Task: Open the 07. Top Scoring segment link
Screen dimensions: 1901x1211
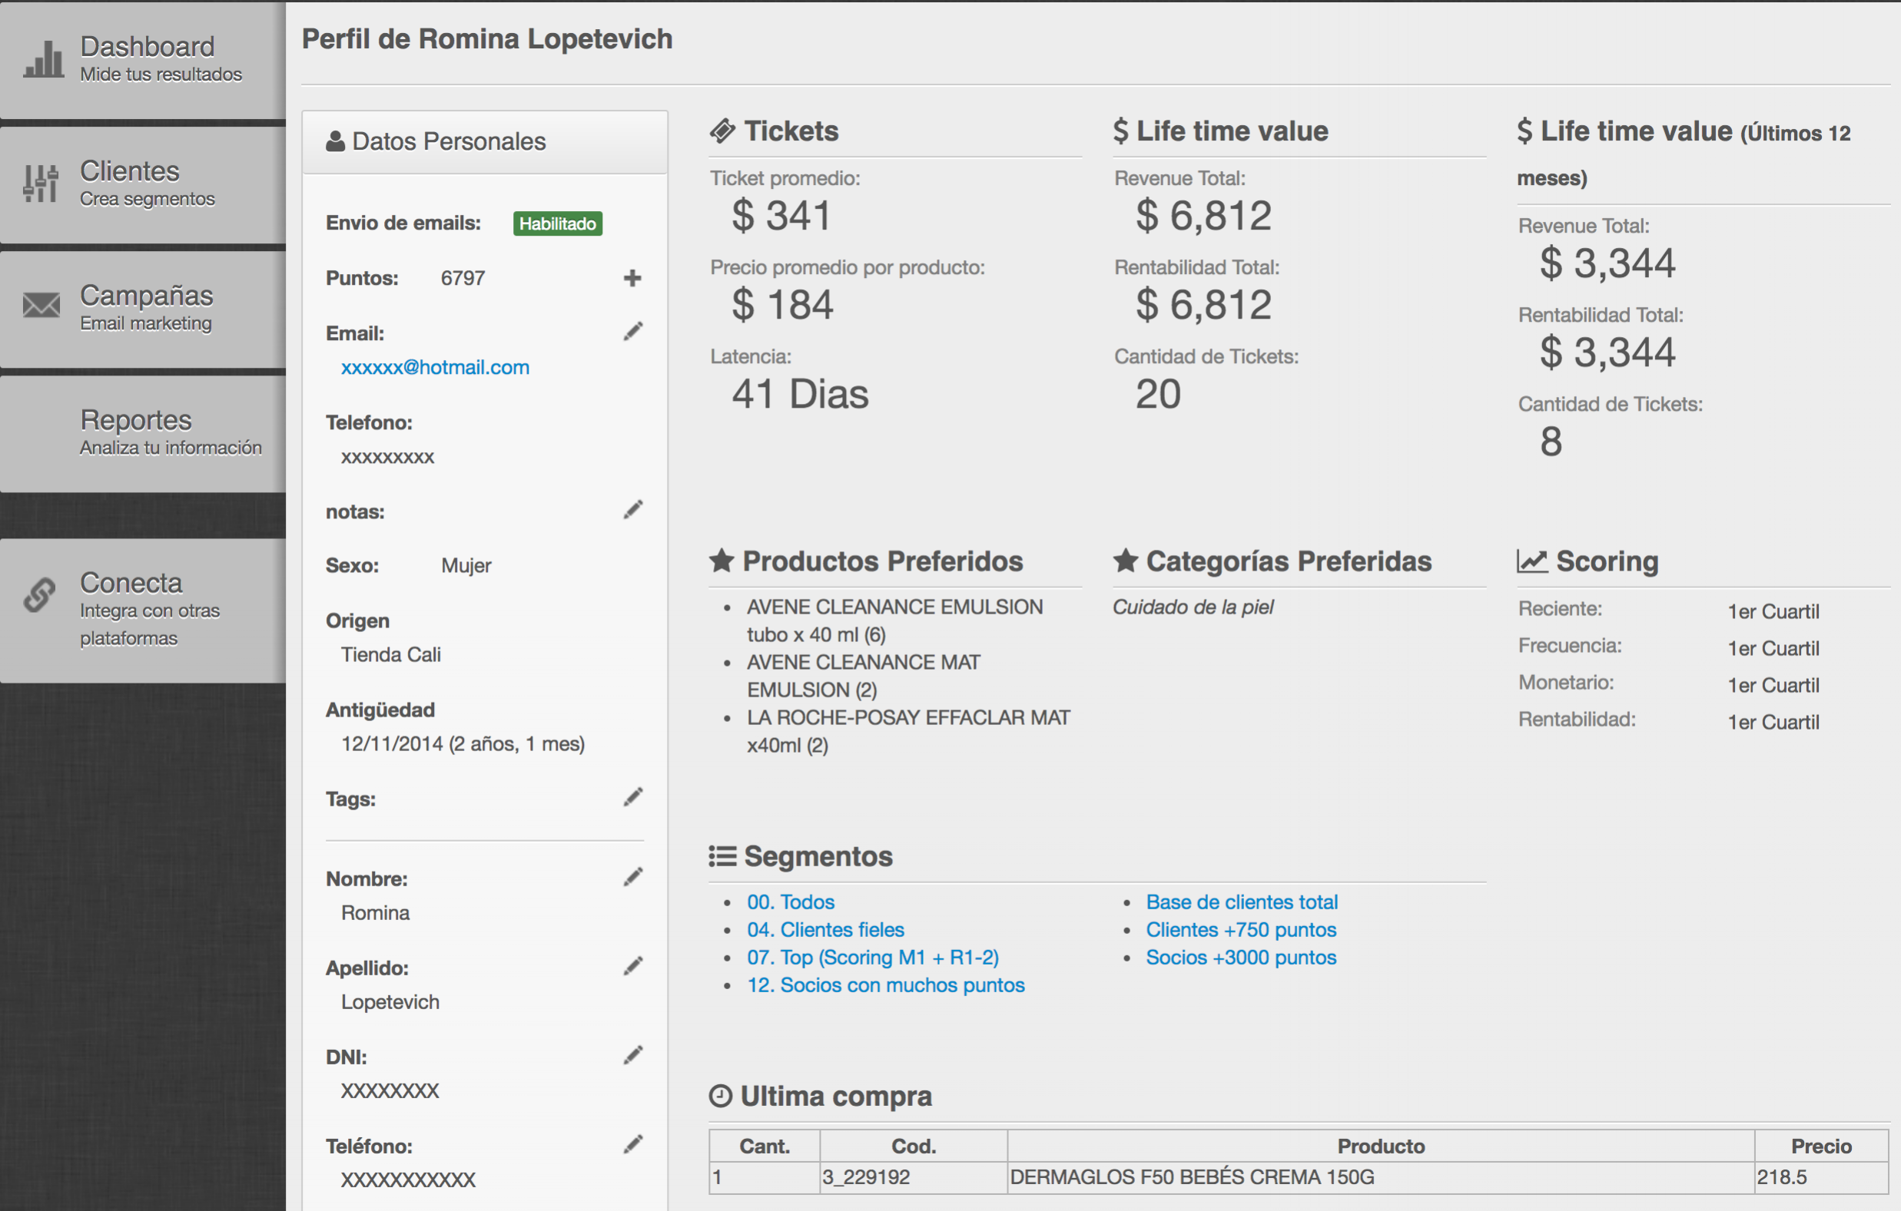Action: [872, 957]
